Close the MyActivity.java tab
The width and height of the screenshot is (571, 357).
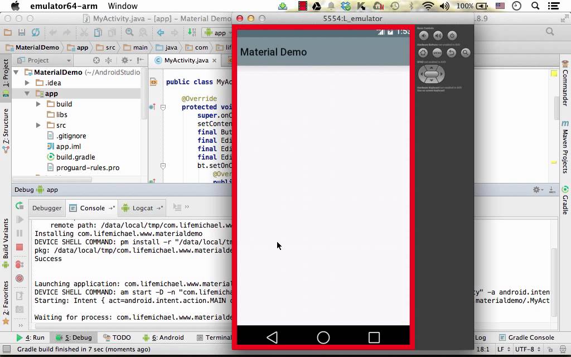tap(215, 60)
